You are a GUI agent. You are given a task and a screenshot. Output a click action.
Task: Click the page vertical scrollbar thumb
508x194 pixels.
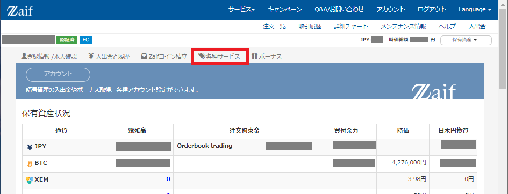tap(503, 48)
